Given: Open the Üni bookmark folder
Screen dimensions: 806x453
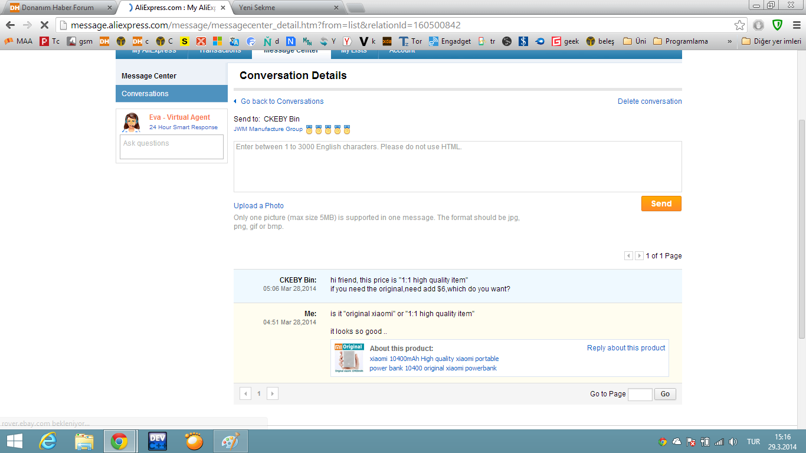Looking at the screenshot, I should (634, 41).
